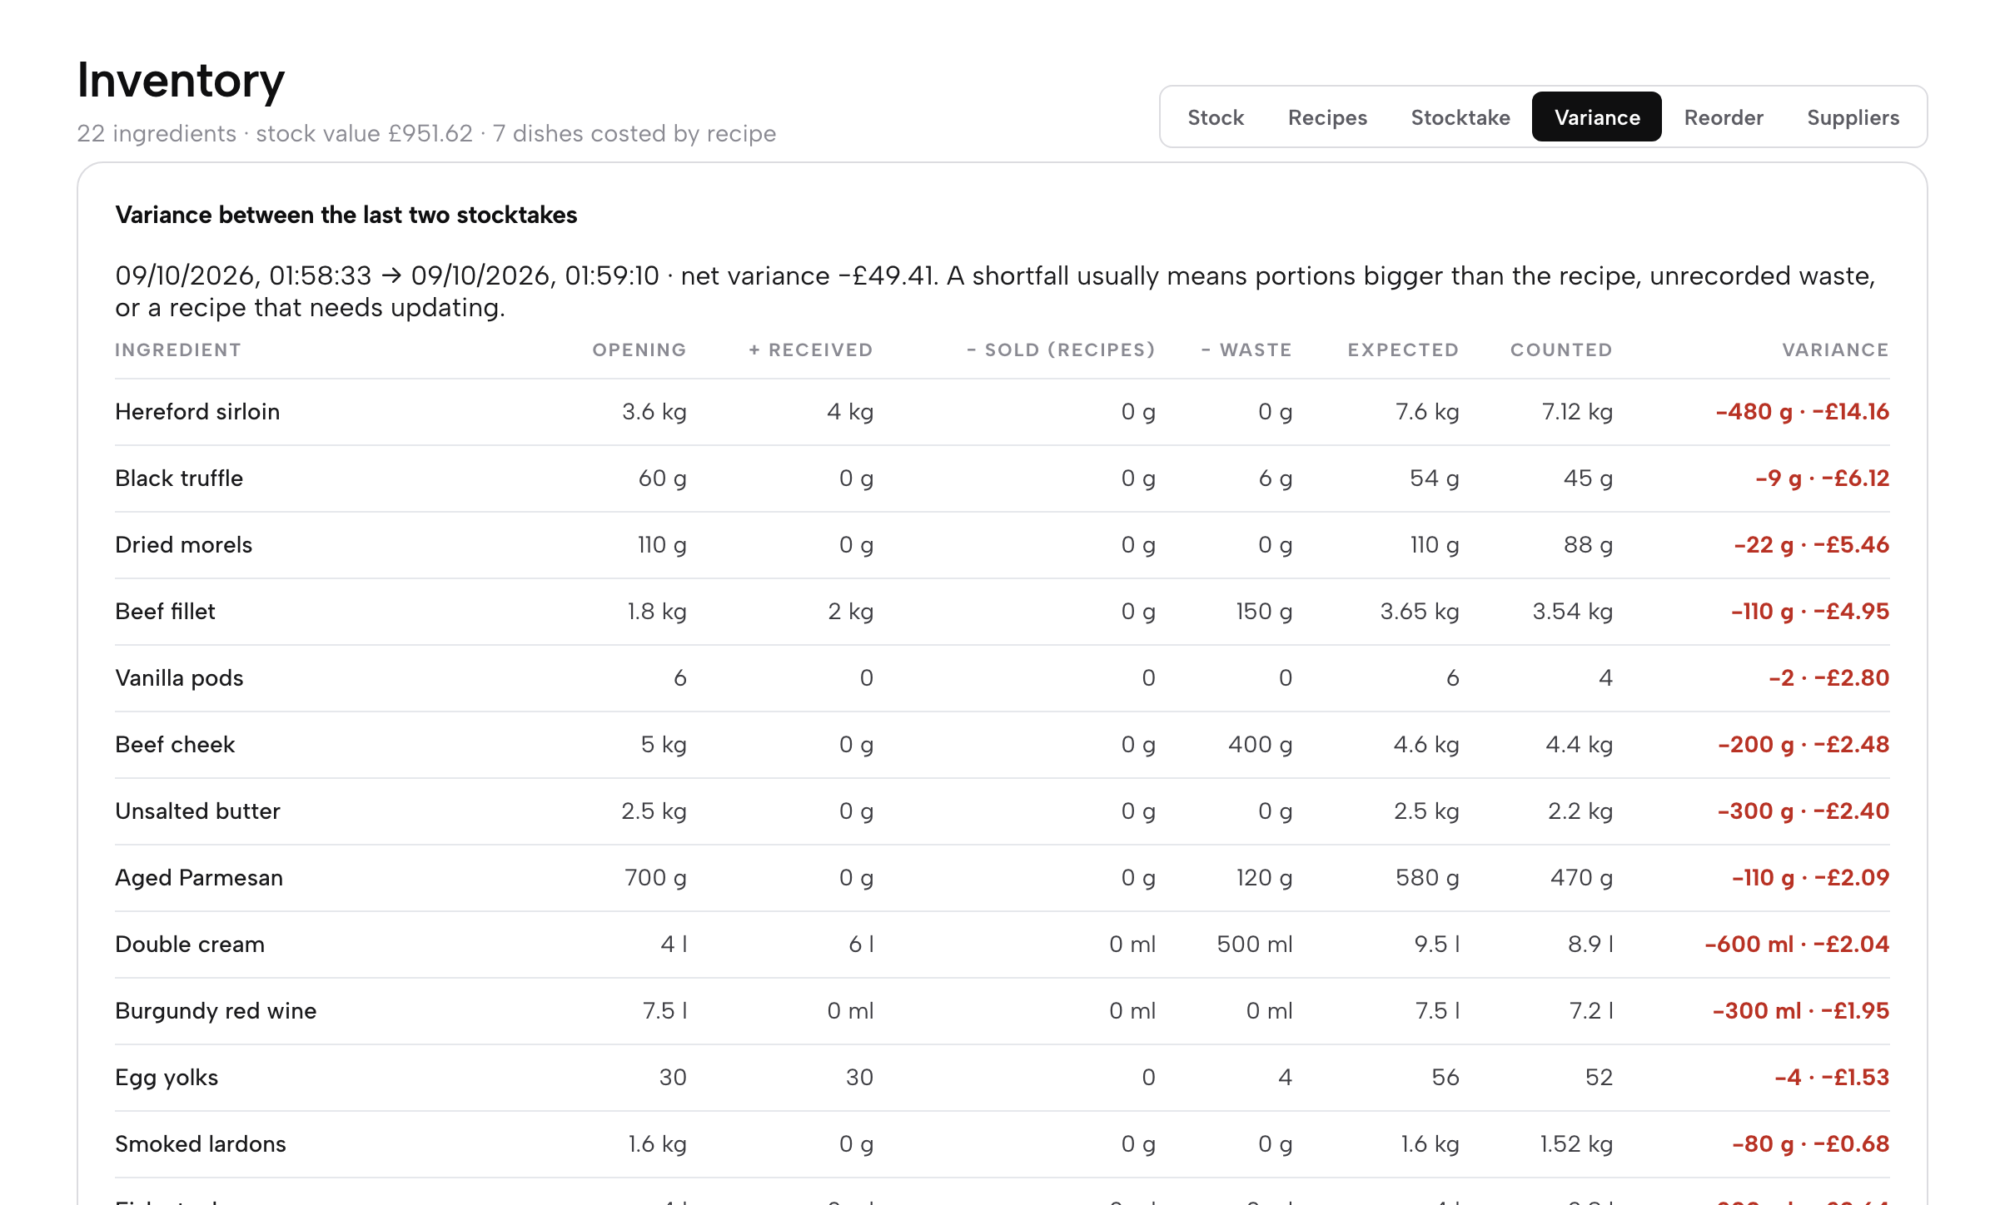Select the Unsalted butter ingredient name
Viewport: 2005px width, 1205px height.
[x=197, y=811]
